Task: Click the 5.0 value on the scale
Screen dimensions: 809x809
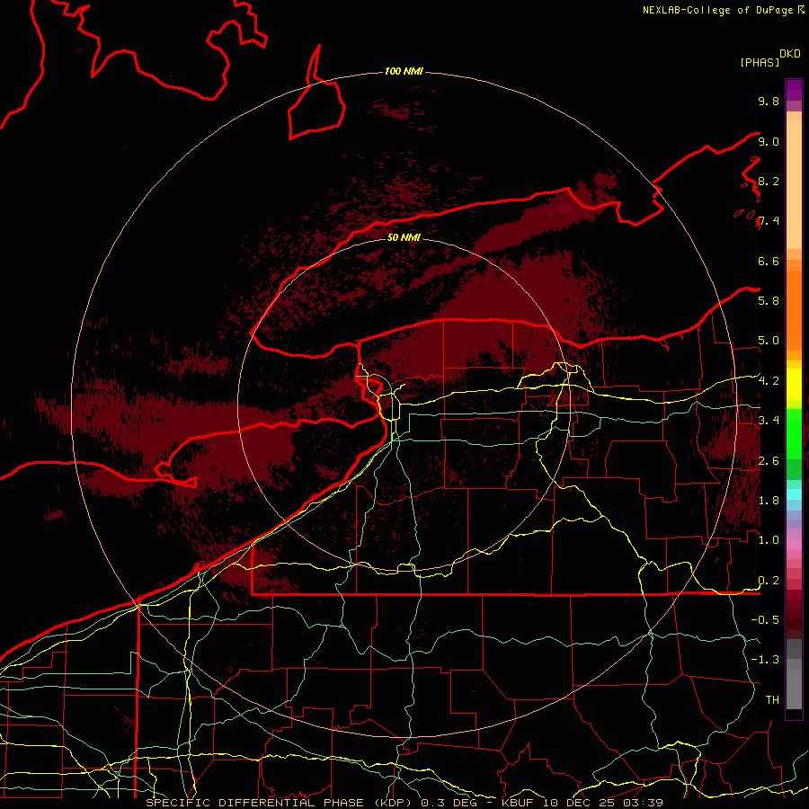Action: [x=769, y=341]
